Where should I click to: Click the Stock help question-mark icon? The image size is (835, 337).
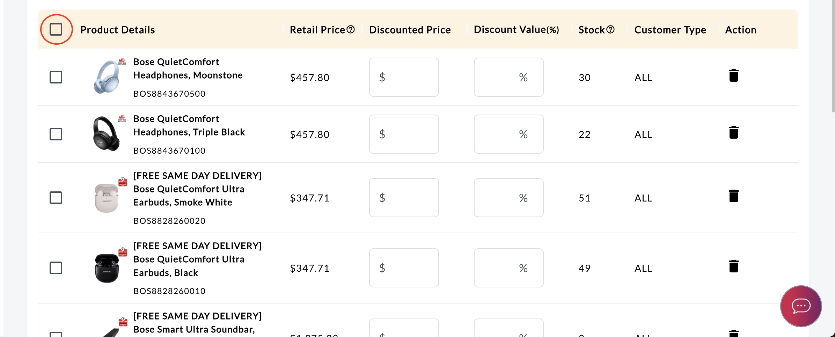(x=610, y=30)
